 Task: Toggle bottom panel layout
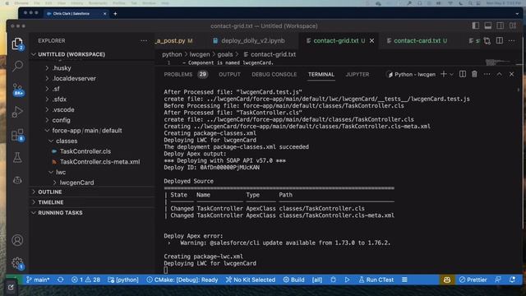488,25
